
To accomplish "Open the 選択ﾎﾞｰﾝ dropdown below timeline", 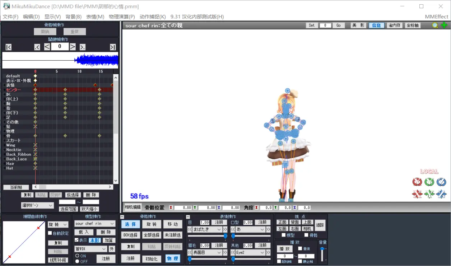I will tap(37, 205).
